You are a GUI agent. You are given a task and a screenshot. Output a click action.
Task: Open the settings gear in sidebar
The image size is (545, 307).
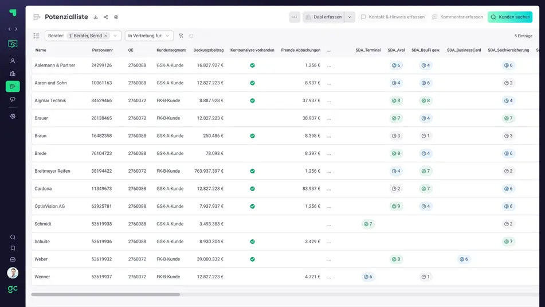coord(13,116)
